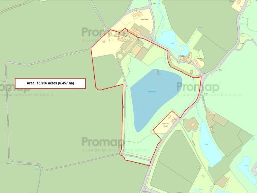Click the road junction east of the reservoir
Viewport: 257px width, 193px height.
tap(203, 76)
